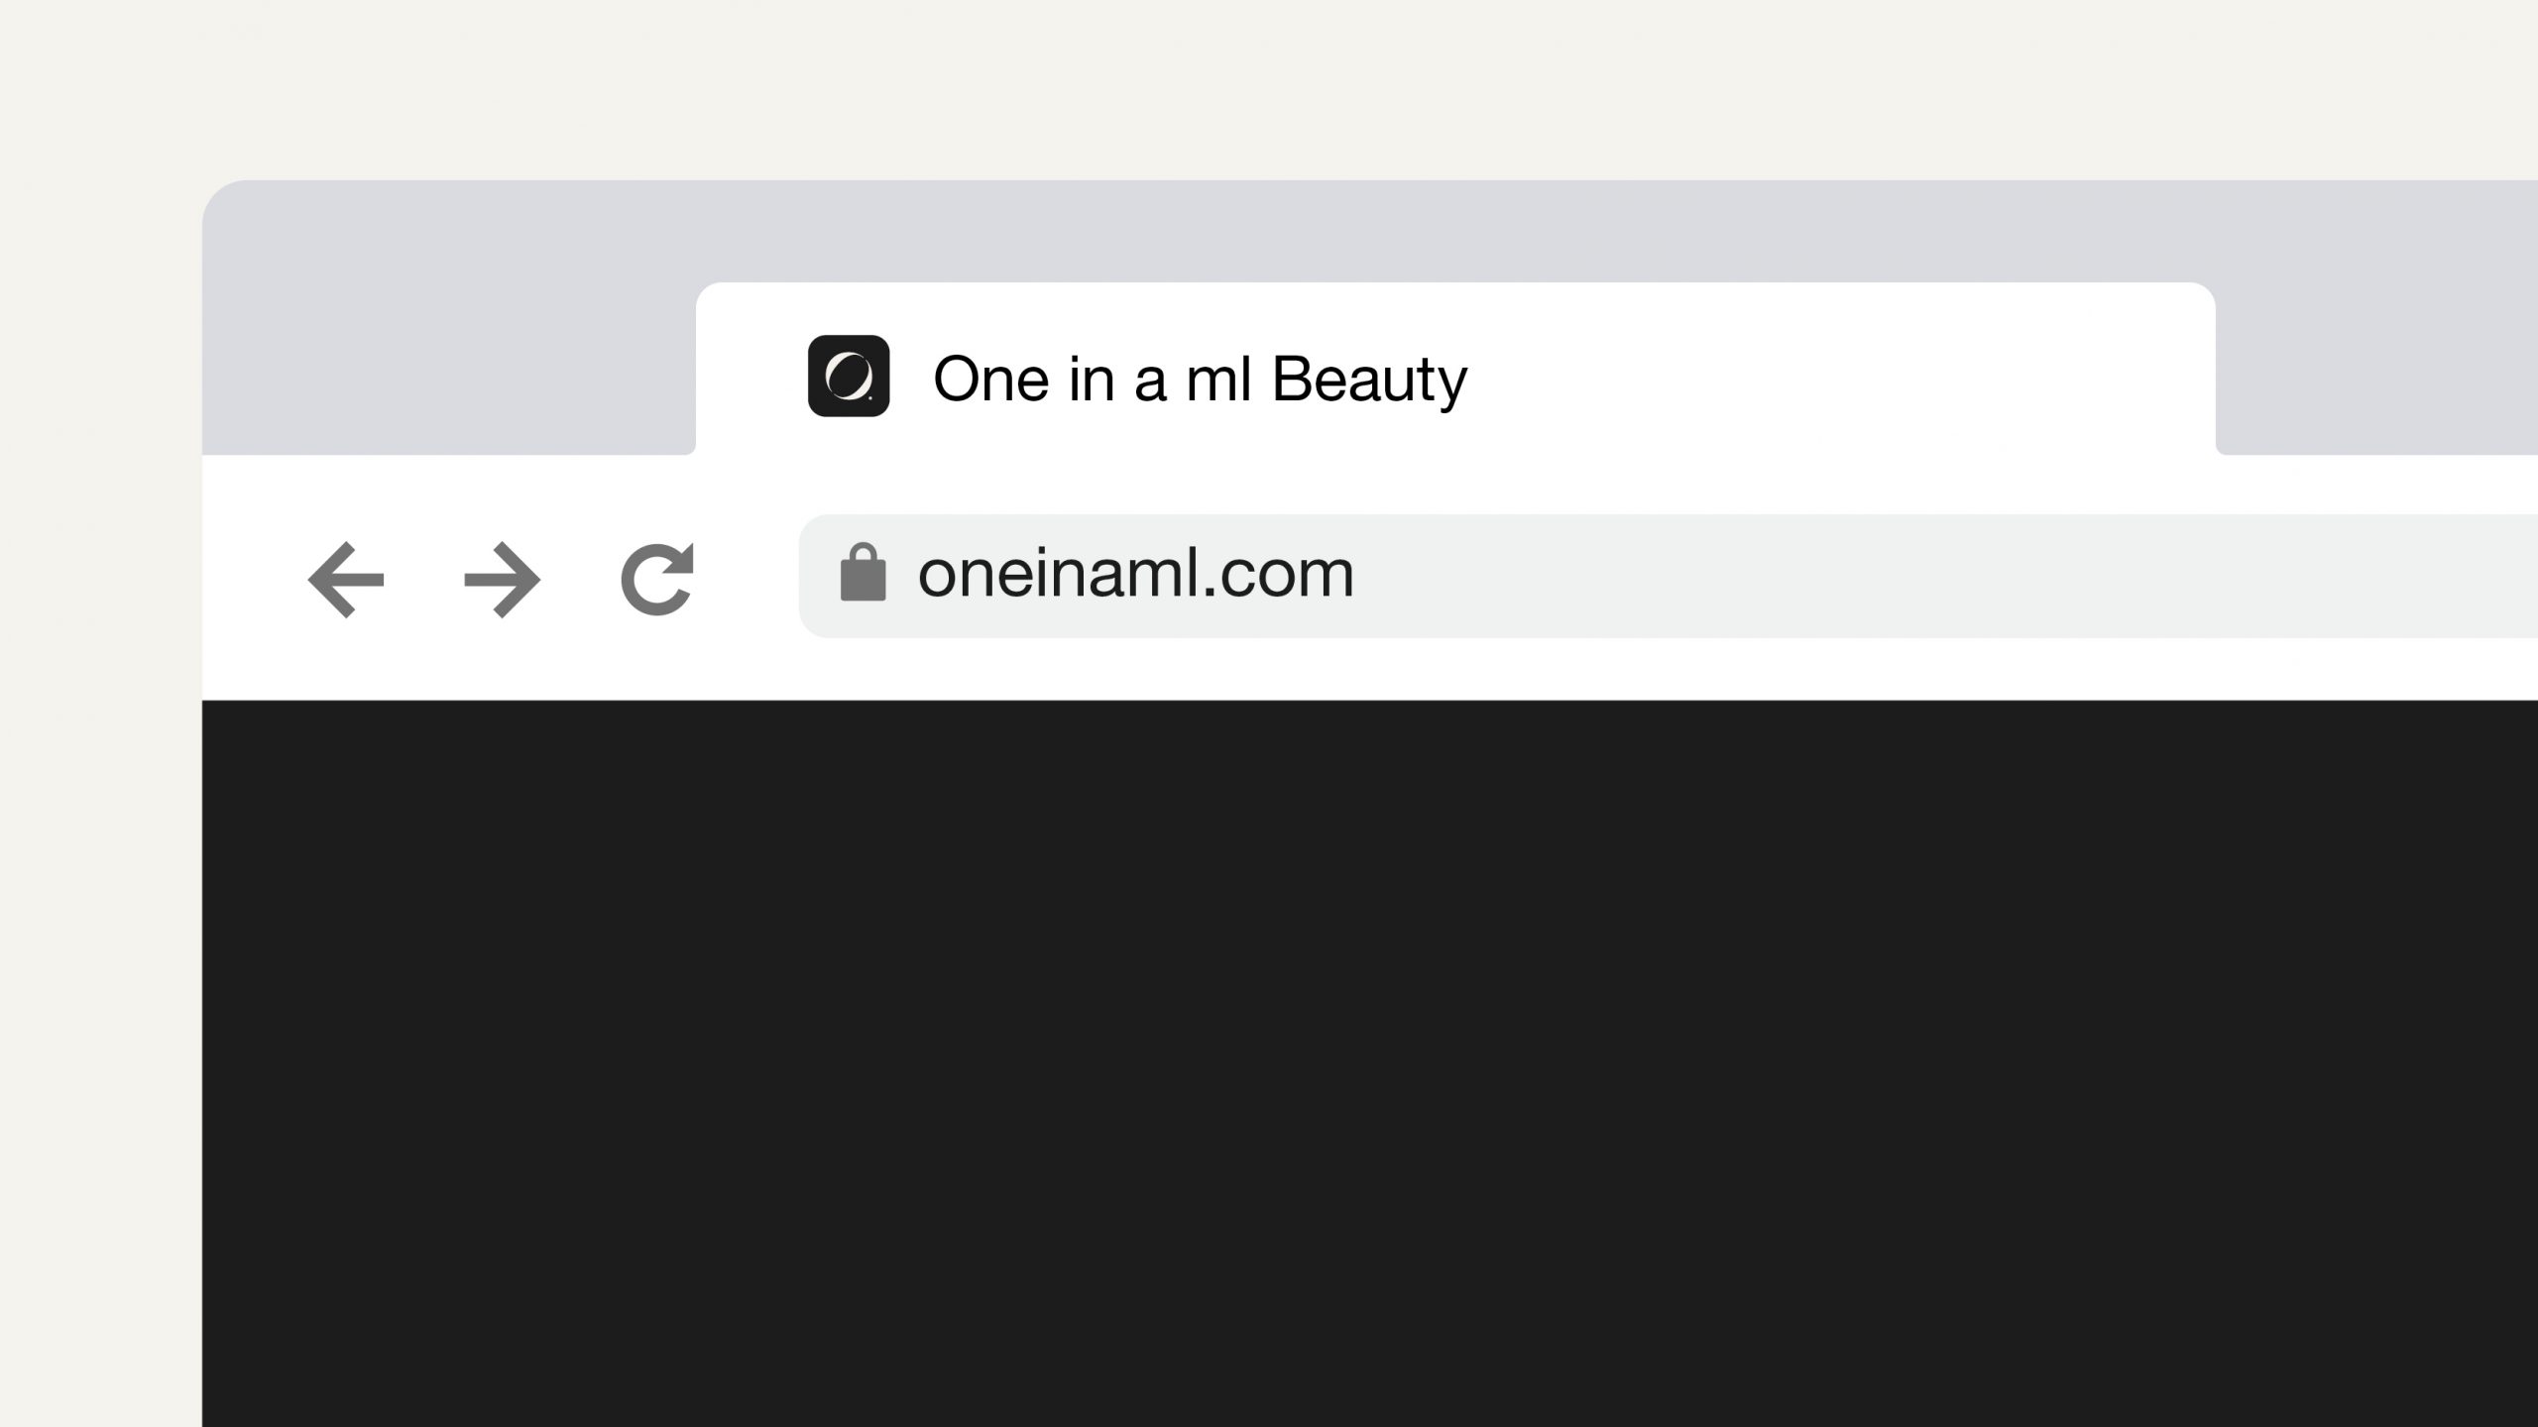
Task: Click the oneinaml.com URL text
Action: (1136, 574)
